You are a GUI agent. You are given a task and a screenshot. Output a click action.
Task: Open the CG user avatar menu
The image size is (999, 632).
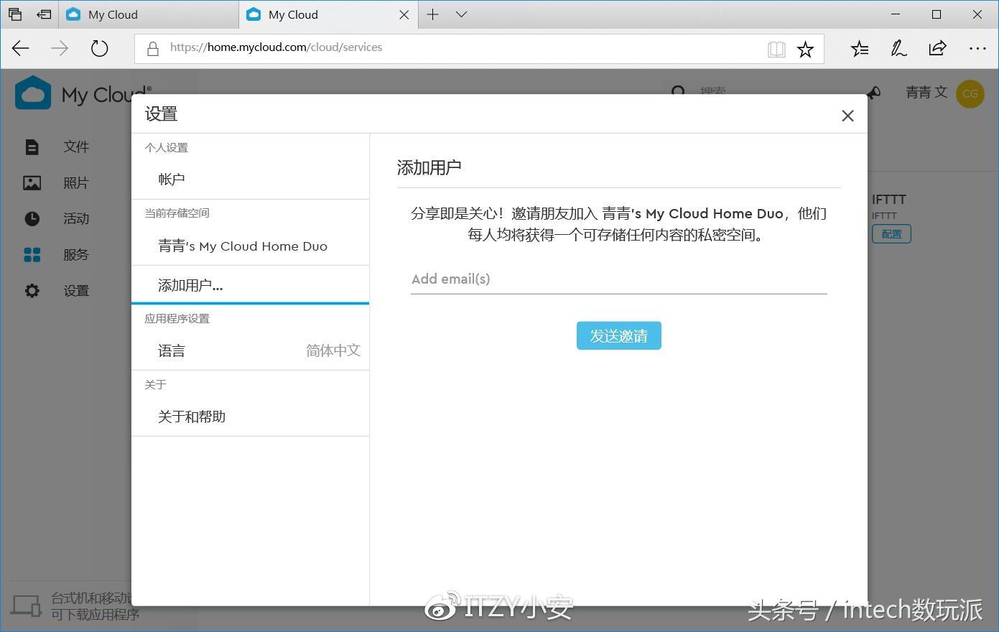(970, 93)
